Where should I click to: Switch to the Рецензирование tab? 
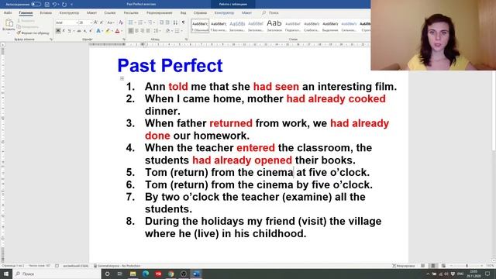pyautogui.click(x=159, y=13)
